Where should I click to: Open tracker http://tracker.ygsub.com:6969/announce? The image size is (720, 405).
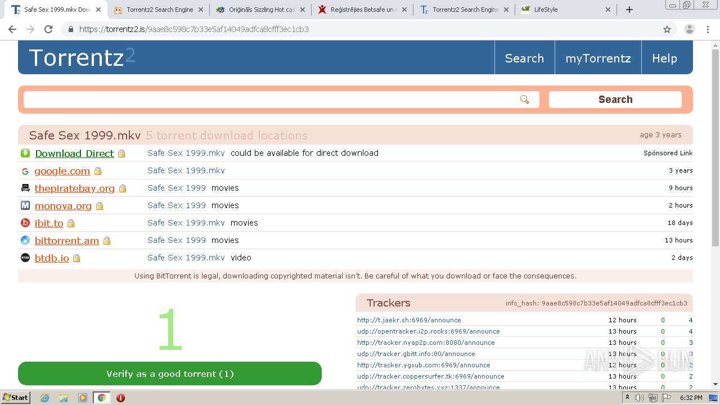424,365
